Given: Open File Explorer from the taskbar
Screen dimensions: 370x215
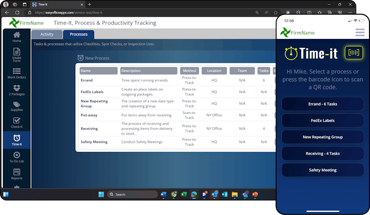Looking at the screenshot, I should point(234,194).
